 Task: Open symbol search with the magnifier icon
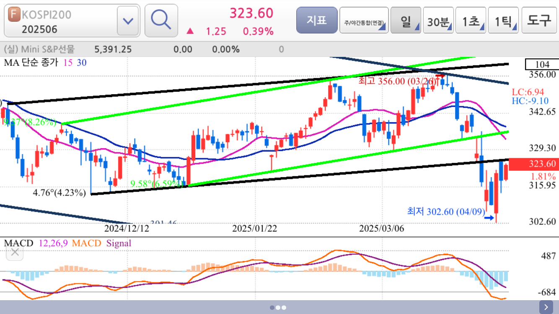tap(161, 21)
